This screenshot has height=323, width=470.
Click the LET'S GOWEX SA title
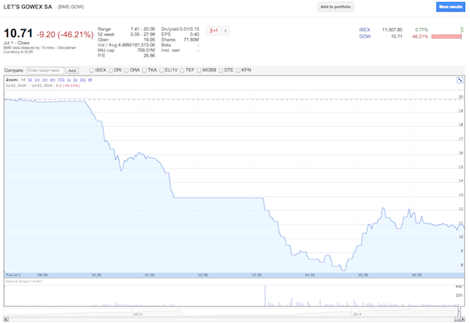[28, 7]
